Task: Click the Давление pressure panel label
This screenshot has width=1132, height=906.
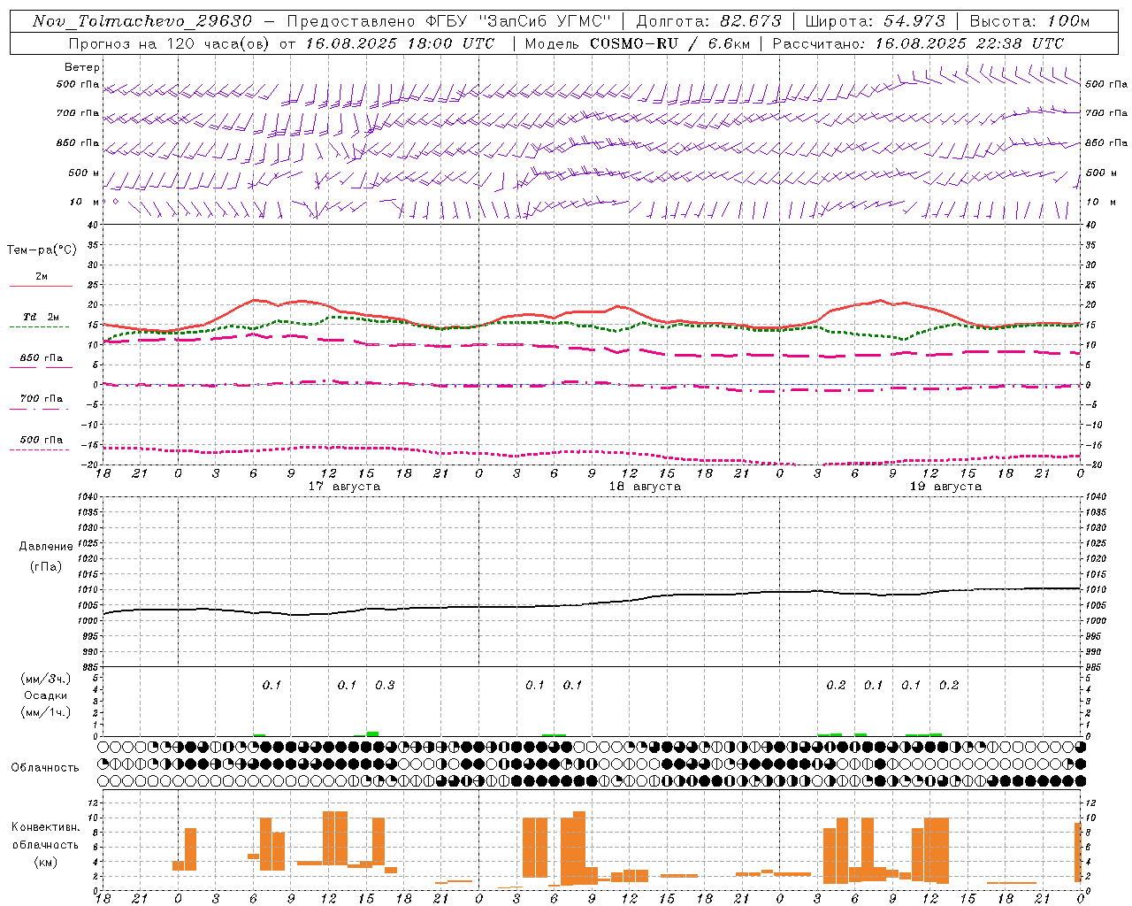Action: pyautogui.click(x=46, y=547)
